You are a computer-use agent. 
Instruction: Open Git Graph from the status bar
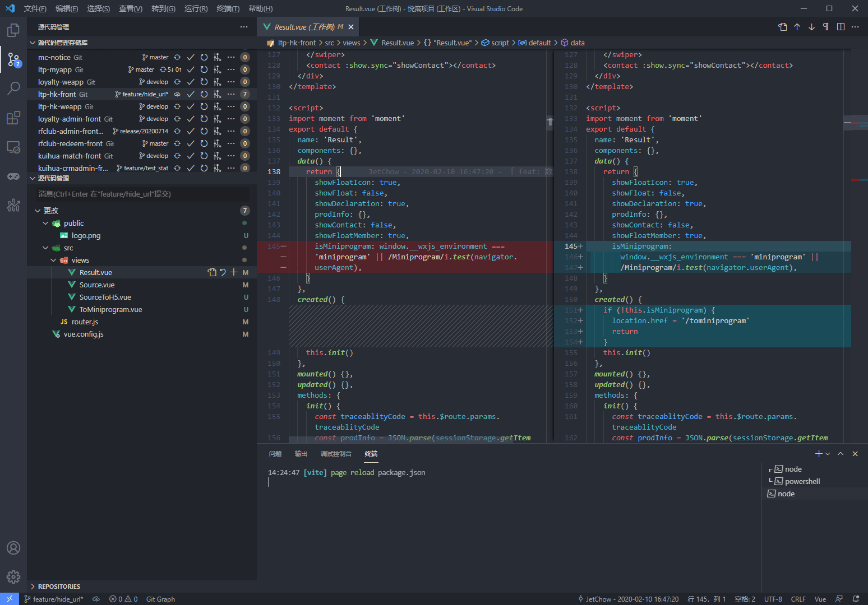pyautogui.click(x=160, y=599)
